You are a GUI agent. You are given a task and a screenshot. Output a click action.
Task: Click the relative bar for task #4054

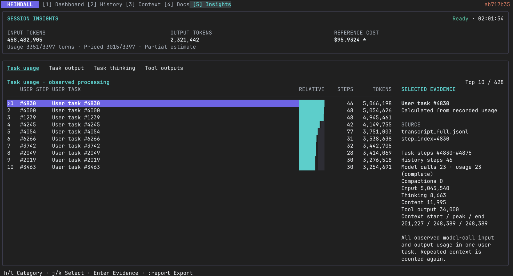312,132
